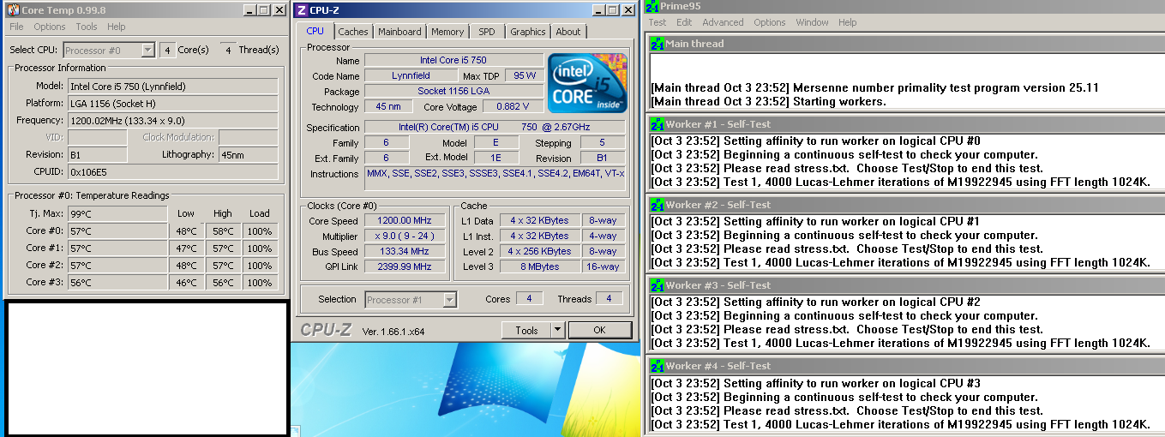1165x437 pixels.
Task: Click Lithography value 45nm
Action: [249, 154]
